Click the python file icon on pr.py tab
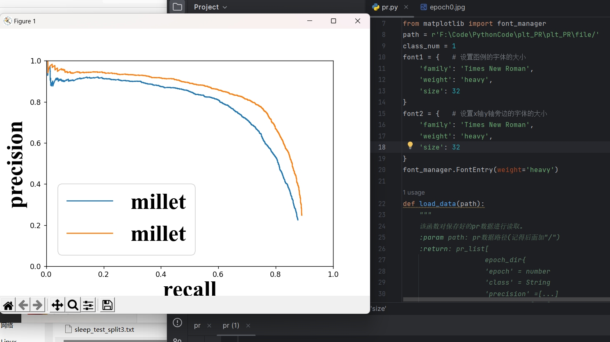This screenshot has width=610, height=342. coord(376,7)
